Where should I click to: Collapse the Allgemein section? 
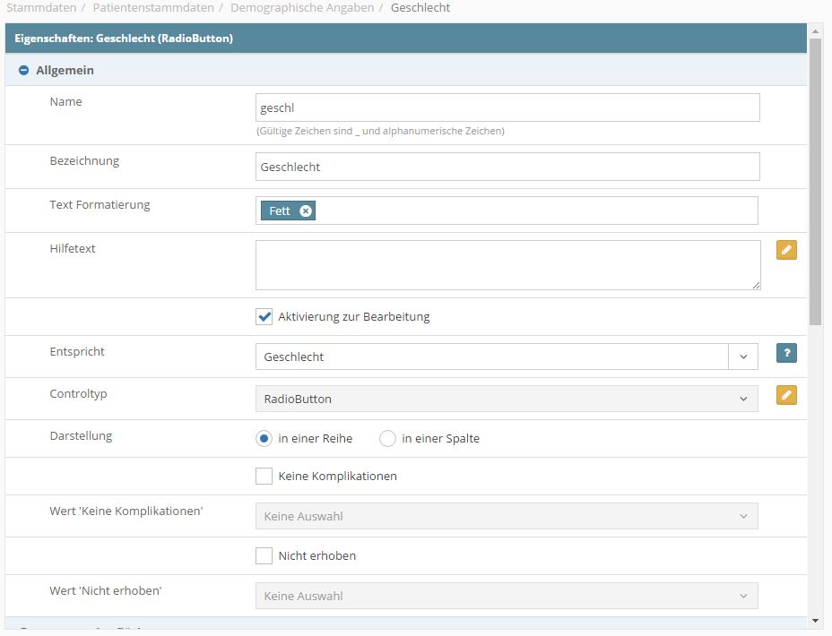click(24, 70)
